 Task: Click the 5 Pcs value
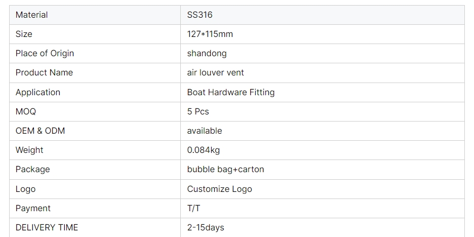[197, 111]
